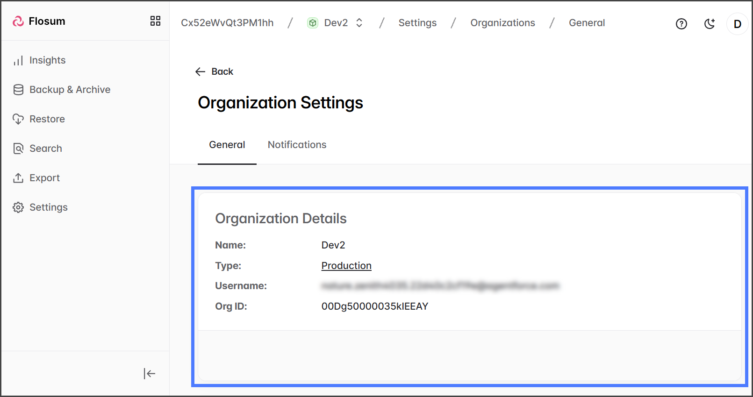
Task: Open the apps grid icon
Action: coord(155,21)
